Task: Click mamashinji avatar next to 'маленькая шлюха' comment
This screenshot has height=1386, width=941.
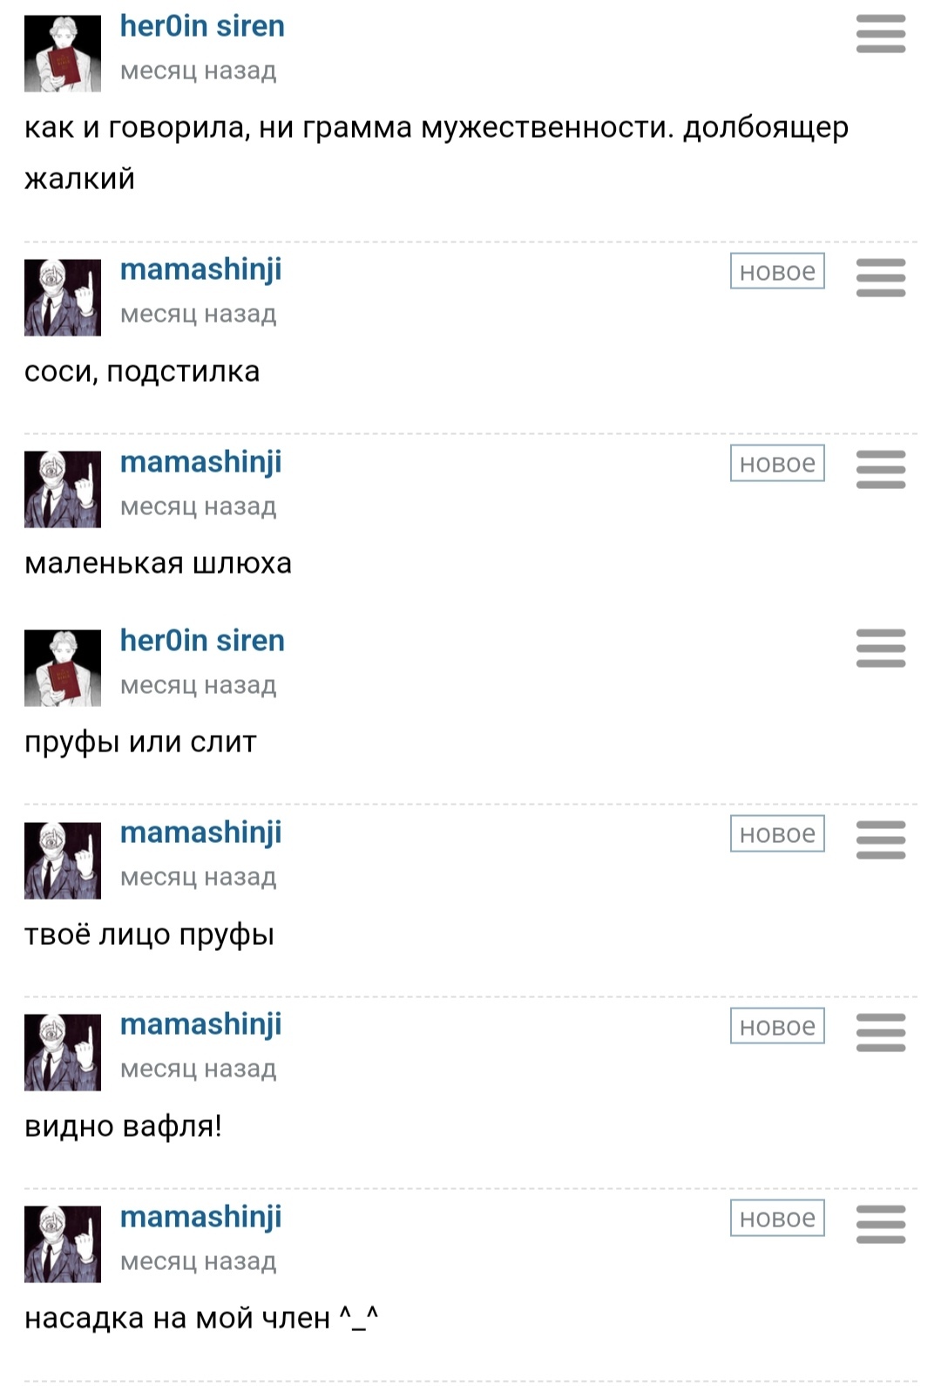Action: (x=63, y=489)
